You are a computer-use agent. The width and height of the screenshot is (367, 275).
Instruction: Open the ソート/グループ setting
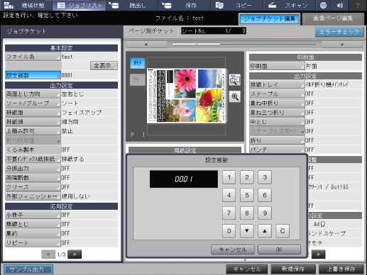pos(33,103)
